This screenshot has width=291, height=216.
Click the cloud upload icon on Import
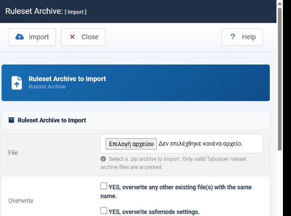(20, 37)
